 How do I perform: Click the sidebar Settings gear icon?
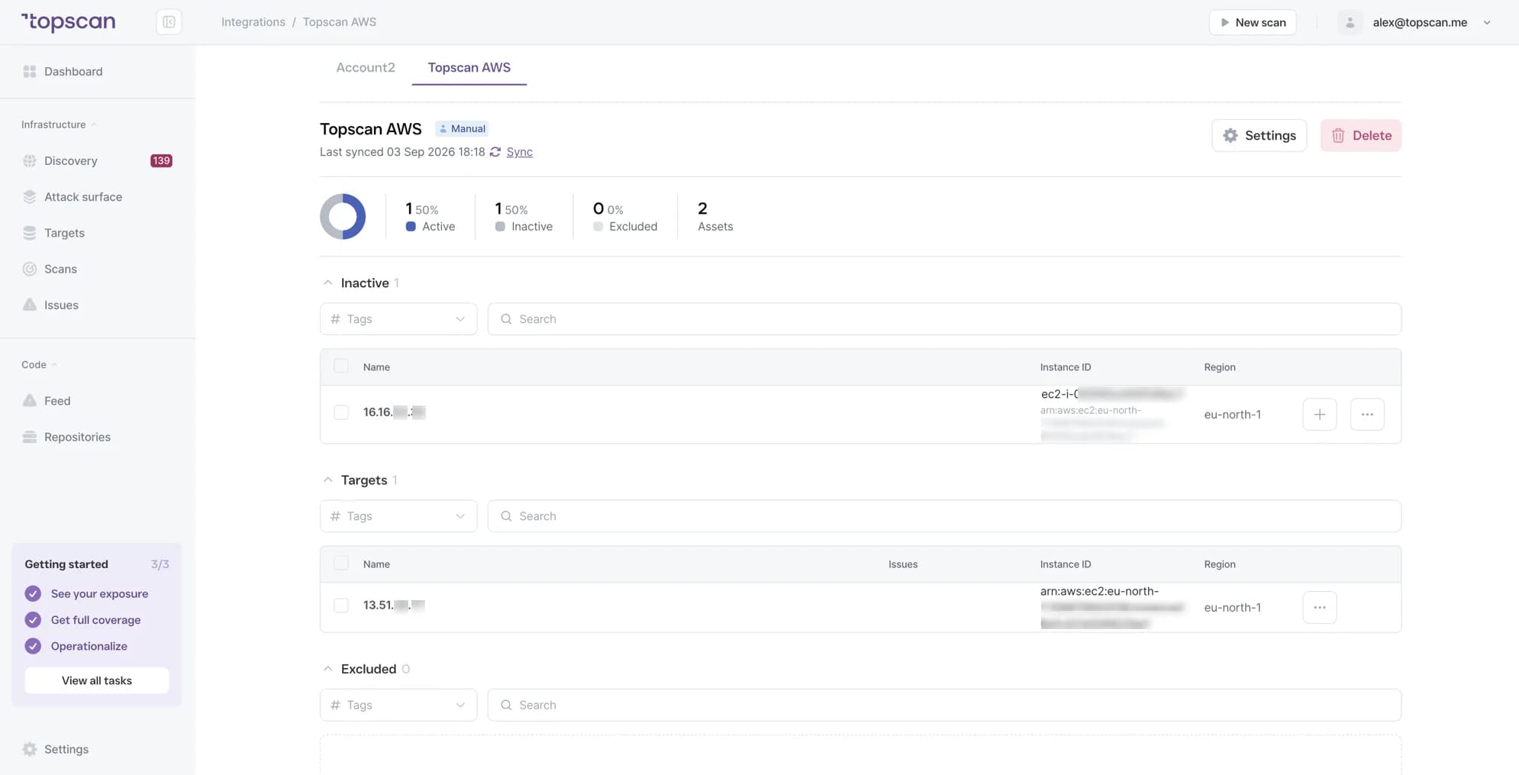point(30,749)
